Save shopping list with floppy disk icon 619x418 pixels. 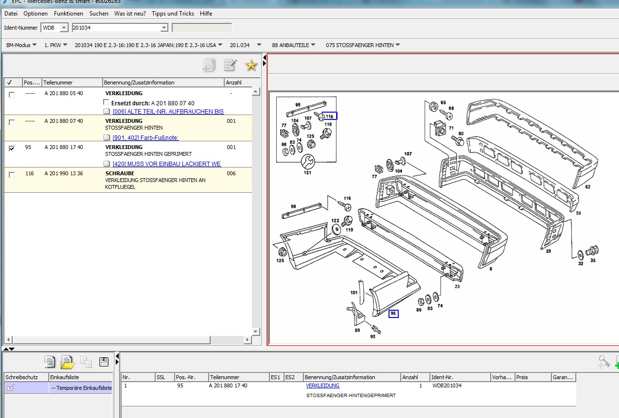click(x=104, y=362)
